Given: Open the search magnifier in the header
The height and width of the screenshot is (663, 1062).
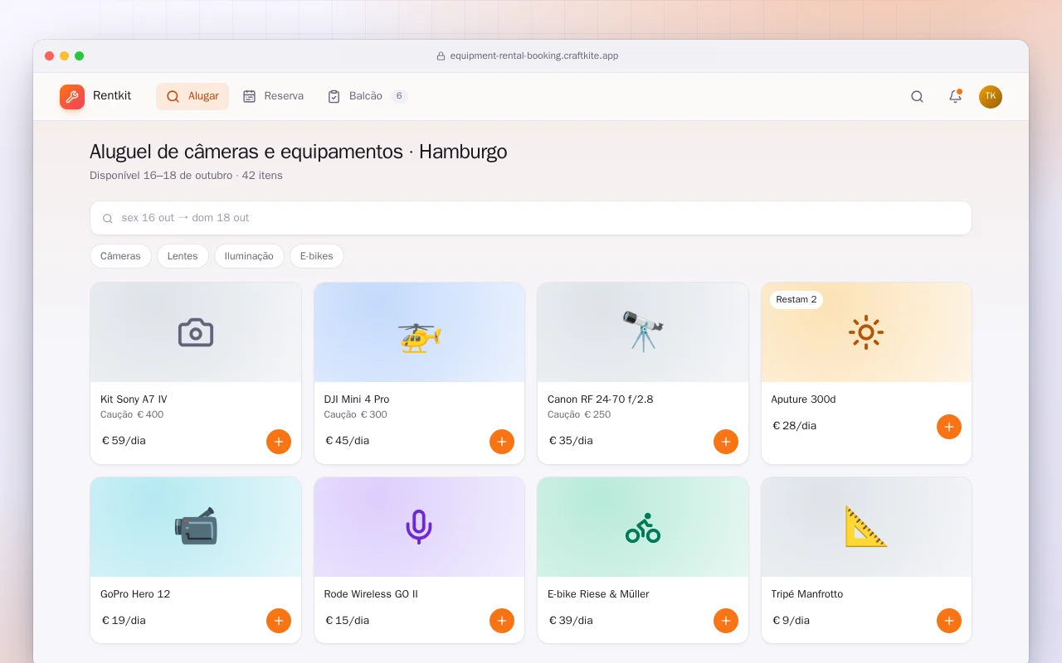Looking at the screenshot, I should coord(917,96).
